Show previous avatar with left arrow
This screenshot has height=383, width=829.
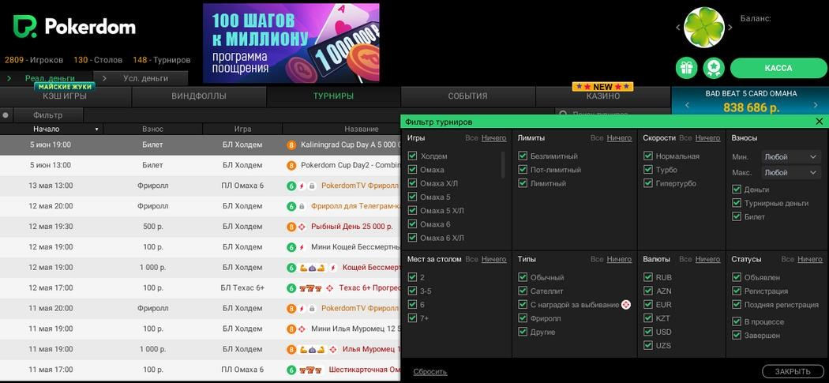tap(678, 28)
